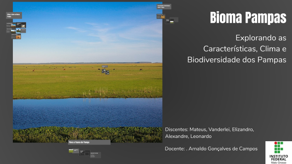Click the subtitle 'Explorando as Características, Clima e Biodiversidade'

[237, 49]
